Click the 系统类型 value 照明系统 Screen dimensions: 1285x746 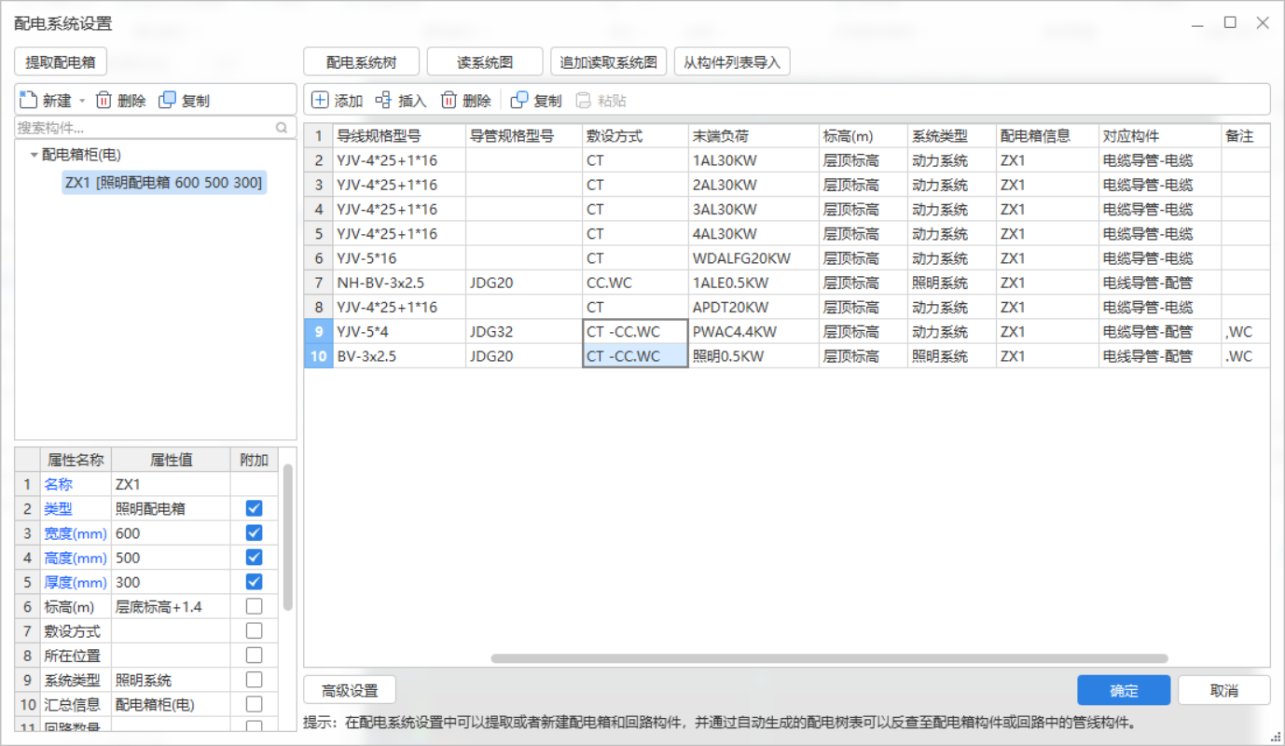point(171,680)
